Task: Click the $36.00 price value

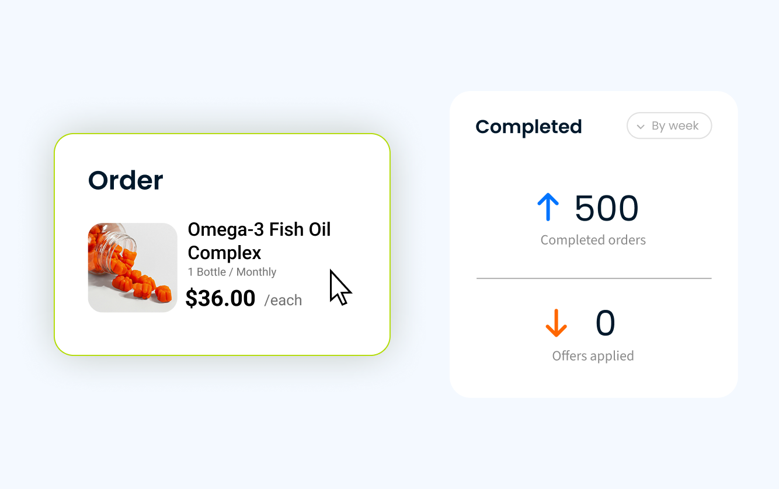Action: pyautogui.click(x=221, y=298)
